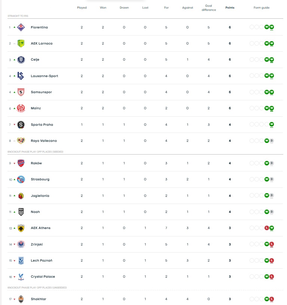287x305 pixels.
Task: Click the Strasbourg club crest
Action: pyautogui.click(x=21, y=179)
